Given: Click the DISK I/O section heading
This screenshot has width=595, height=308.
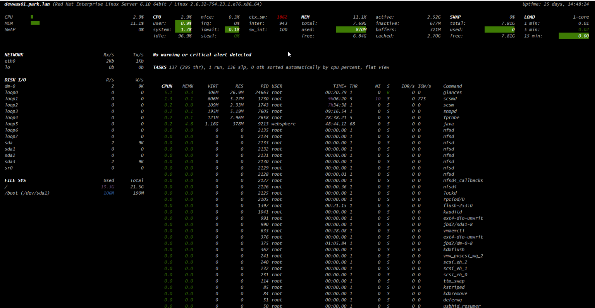Looking at the screenshot, I should pos(15,80).
